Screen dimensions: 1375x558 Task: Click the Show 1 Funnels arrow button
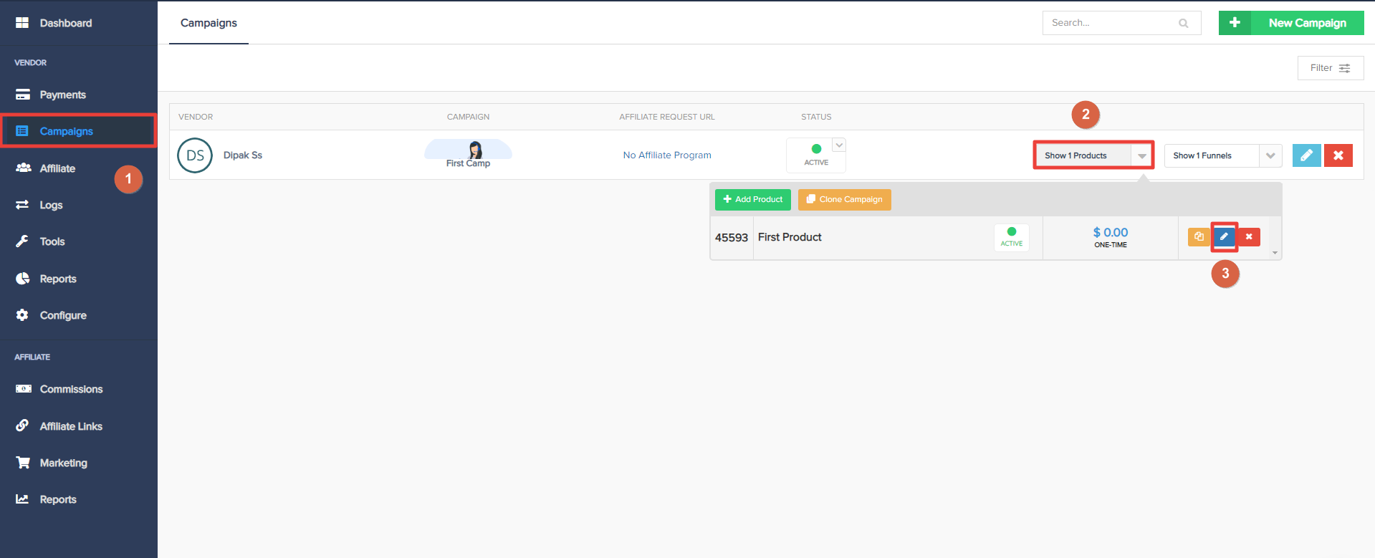click(x=1270, y=155)
